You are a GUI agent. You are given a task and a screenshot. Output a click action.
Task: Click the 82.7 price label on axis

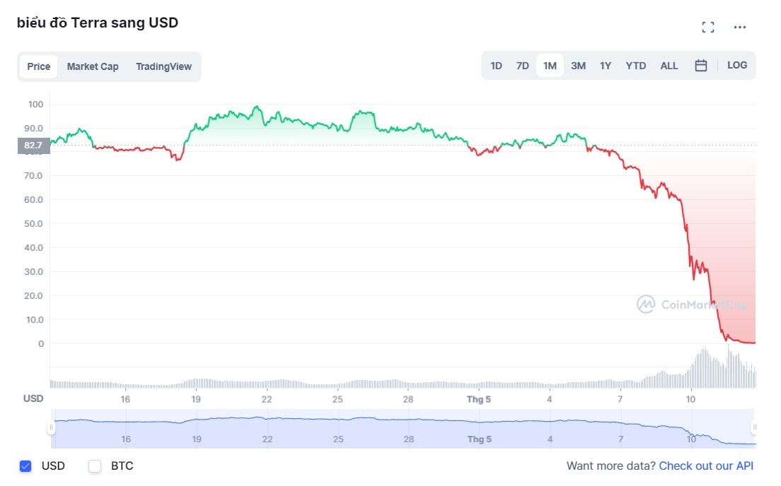pos(33,146)
